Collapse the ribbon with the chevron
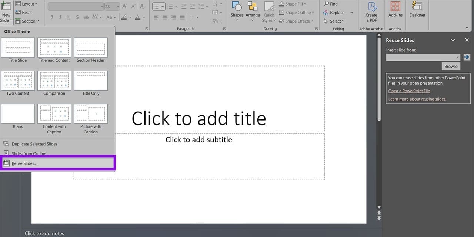The width and height of the screenshot is (474, 237). (467, 27)
